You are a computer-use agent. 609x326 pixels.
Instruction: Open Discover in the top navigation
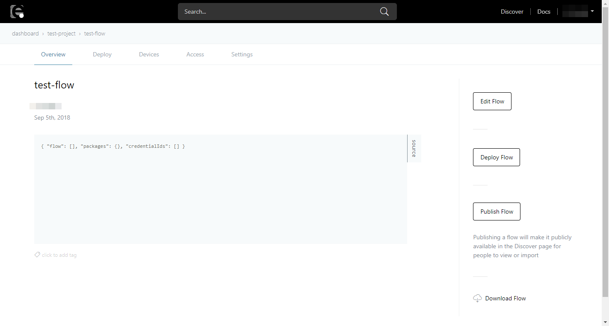[512, 12]
